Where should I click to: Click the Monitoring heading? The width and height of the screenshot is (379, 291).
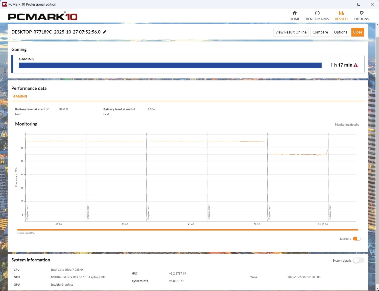click(26, 124)
